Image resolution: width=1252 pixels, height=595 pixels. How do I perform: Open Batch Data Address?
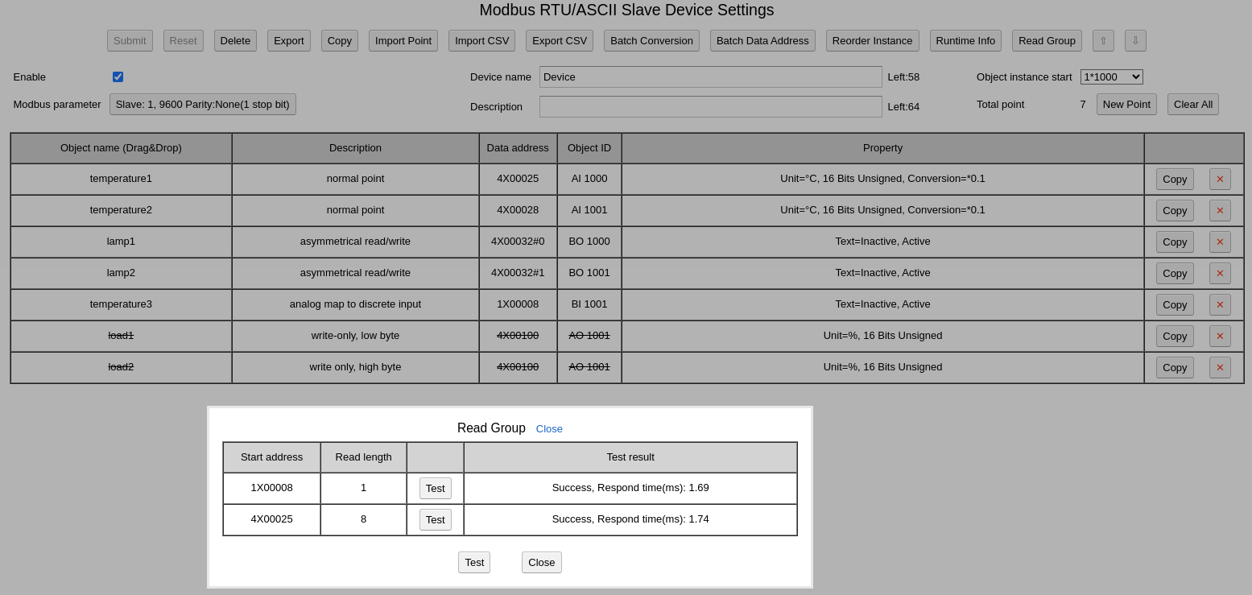pyautogui.click(x=762, y=40)
